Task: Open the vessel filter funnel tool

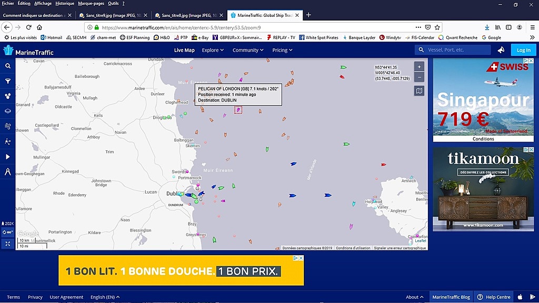Action: point(7,81)
